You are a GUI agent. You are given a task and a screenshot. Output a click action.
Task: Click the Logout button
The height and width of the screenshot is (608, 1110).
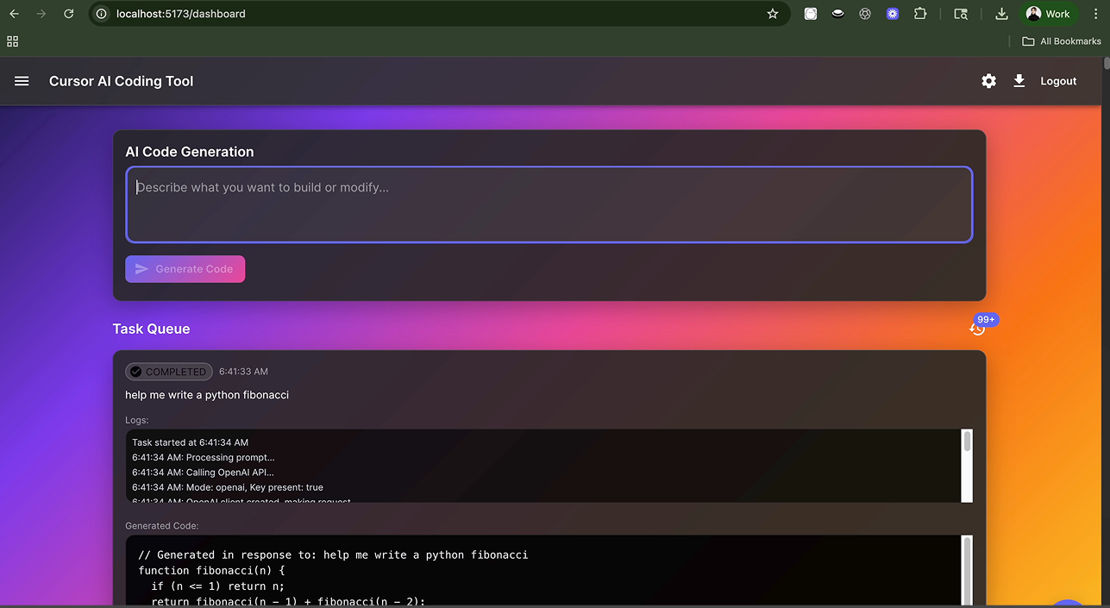[x=1058, y=81]
